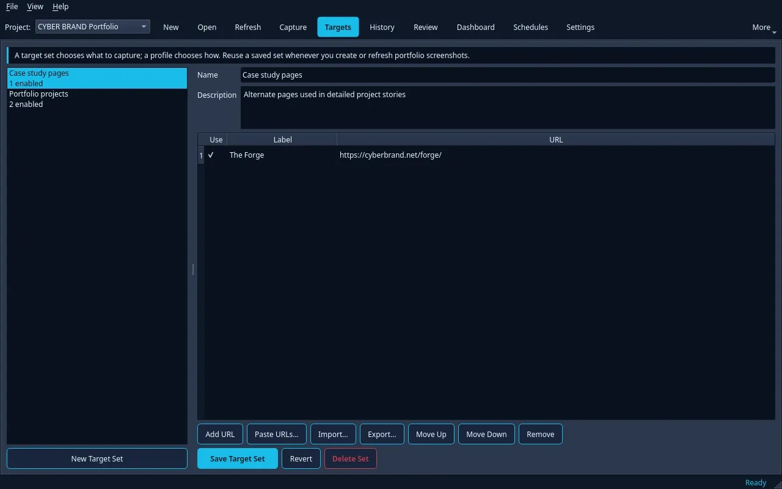Click the New toolbar button
The height and width of the screenshot is (489, 782).
(171, 27)
